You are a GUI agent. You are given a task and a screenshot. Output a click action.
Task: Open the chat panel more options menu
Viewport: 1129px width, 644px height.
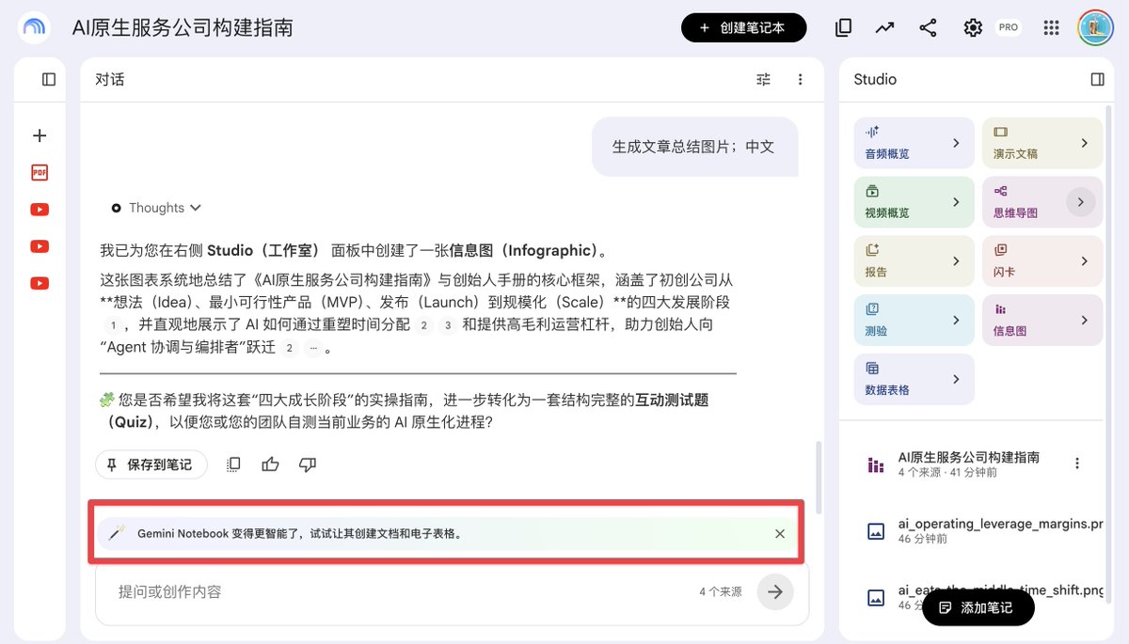coord(800,80)
